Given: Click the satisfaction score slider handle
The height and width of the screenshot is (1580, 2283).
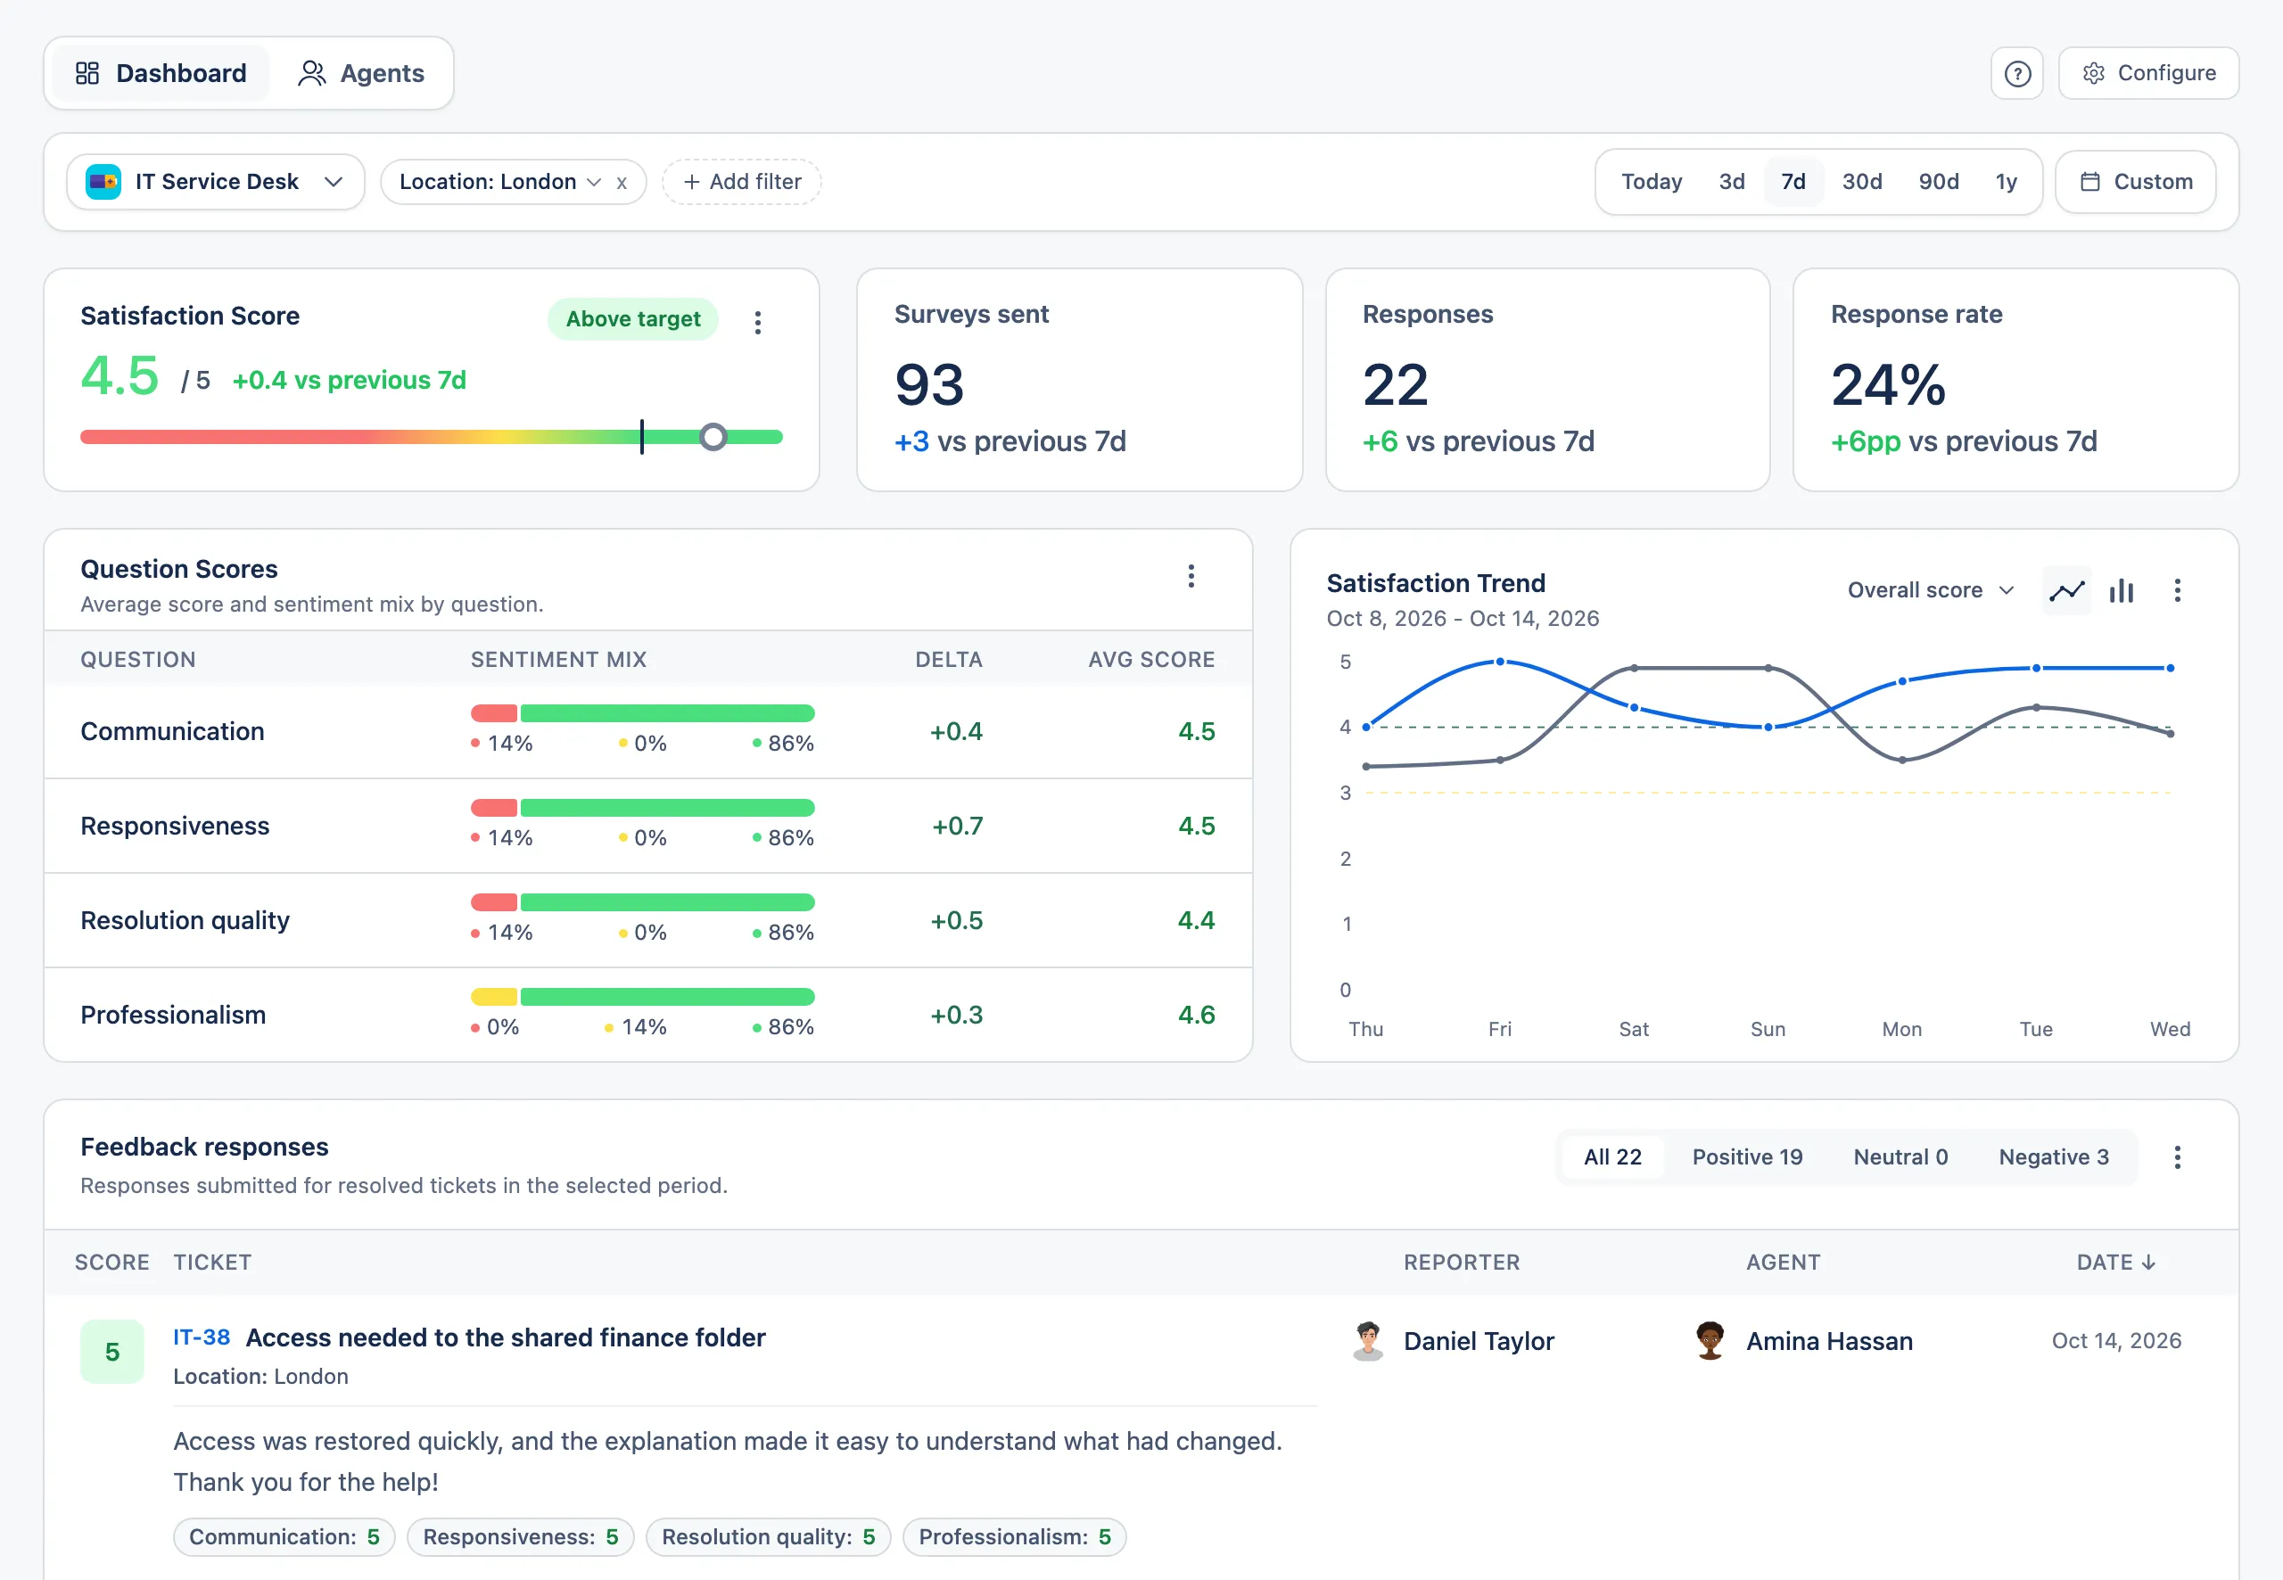Looking at the screenshot, I should click(713, 437).
